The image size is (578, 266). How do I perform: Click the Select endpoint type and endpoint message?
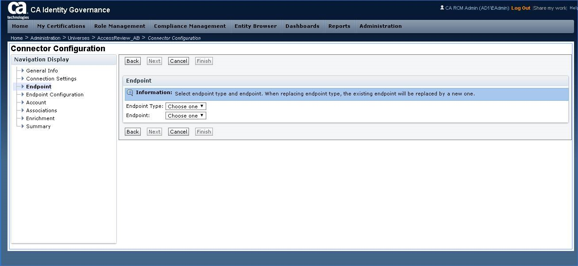click(x=325, y=94)
